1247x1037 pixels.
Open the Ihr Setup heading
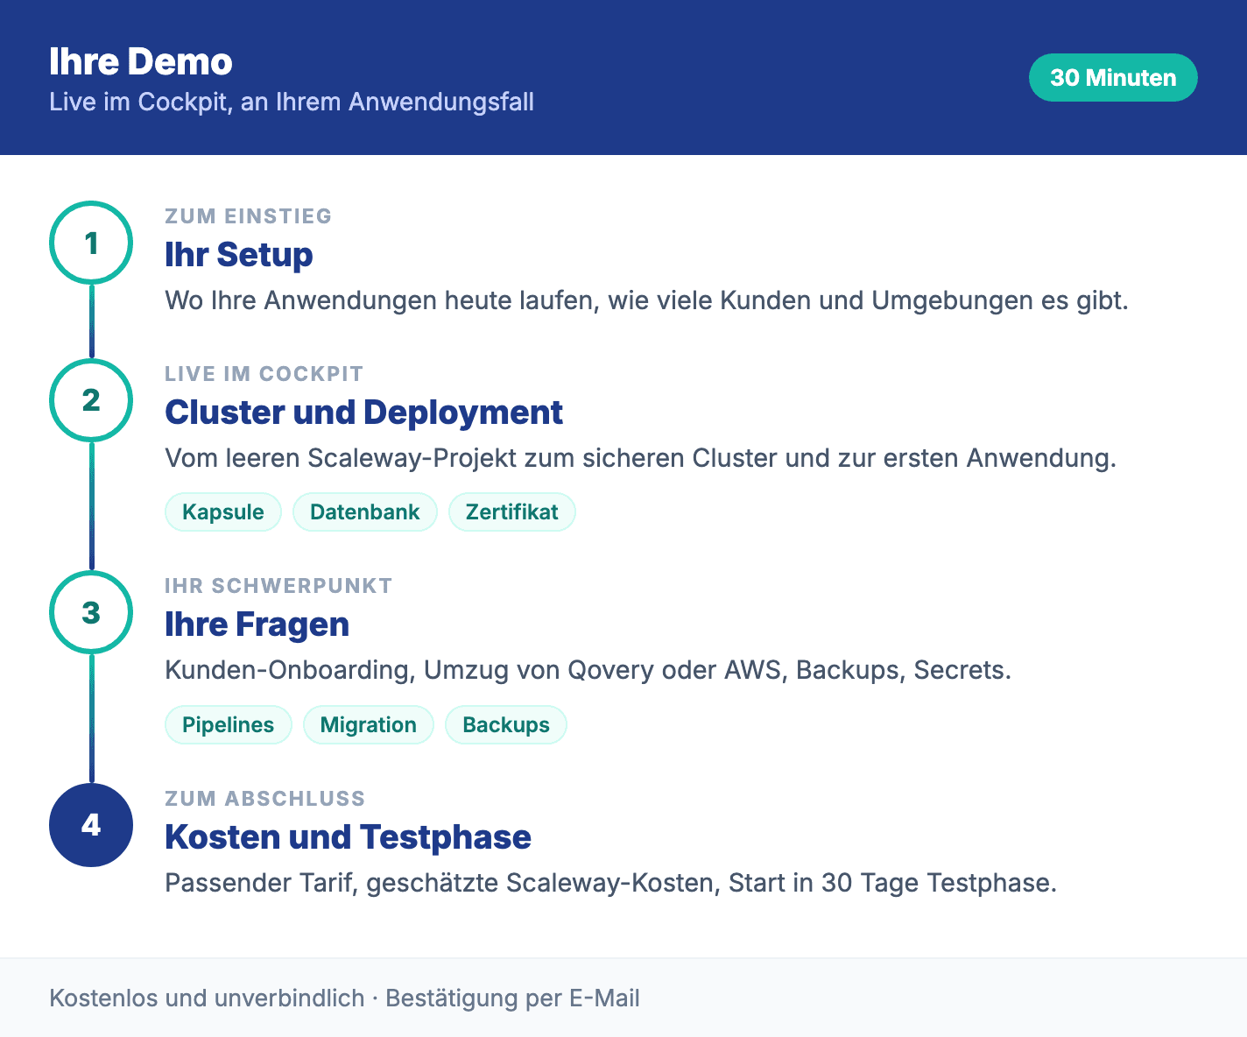click(x=239, y=255)
